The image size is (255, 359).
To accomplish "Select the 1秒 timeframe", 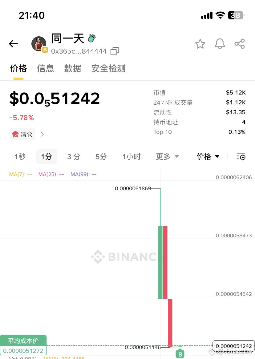I will click(20, 157).
